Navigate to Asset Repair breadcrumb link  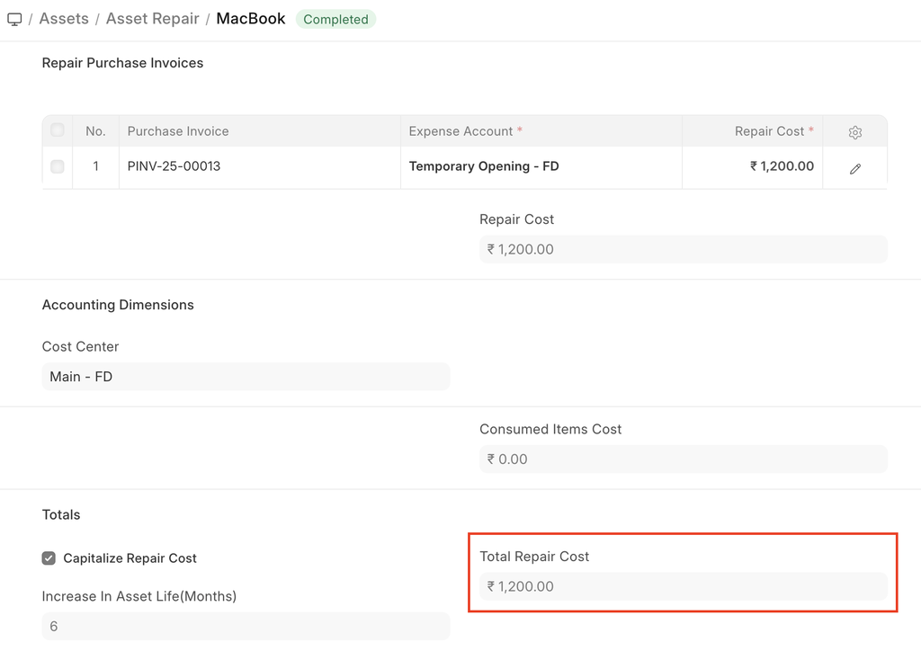click(x=152, y=19)
